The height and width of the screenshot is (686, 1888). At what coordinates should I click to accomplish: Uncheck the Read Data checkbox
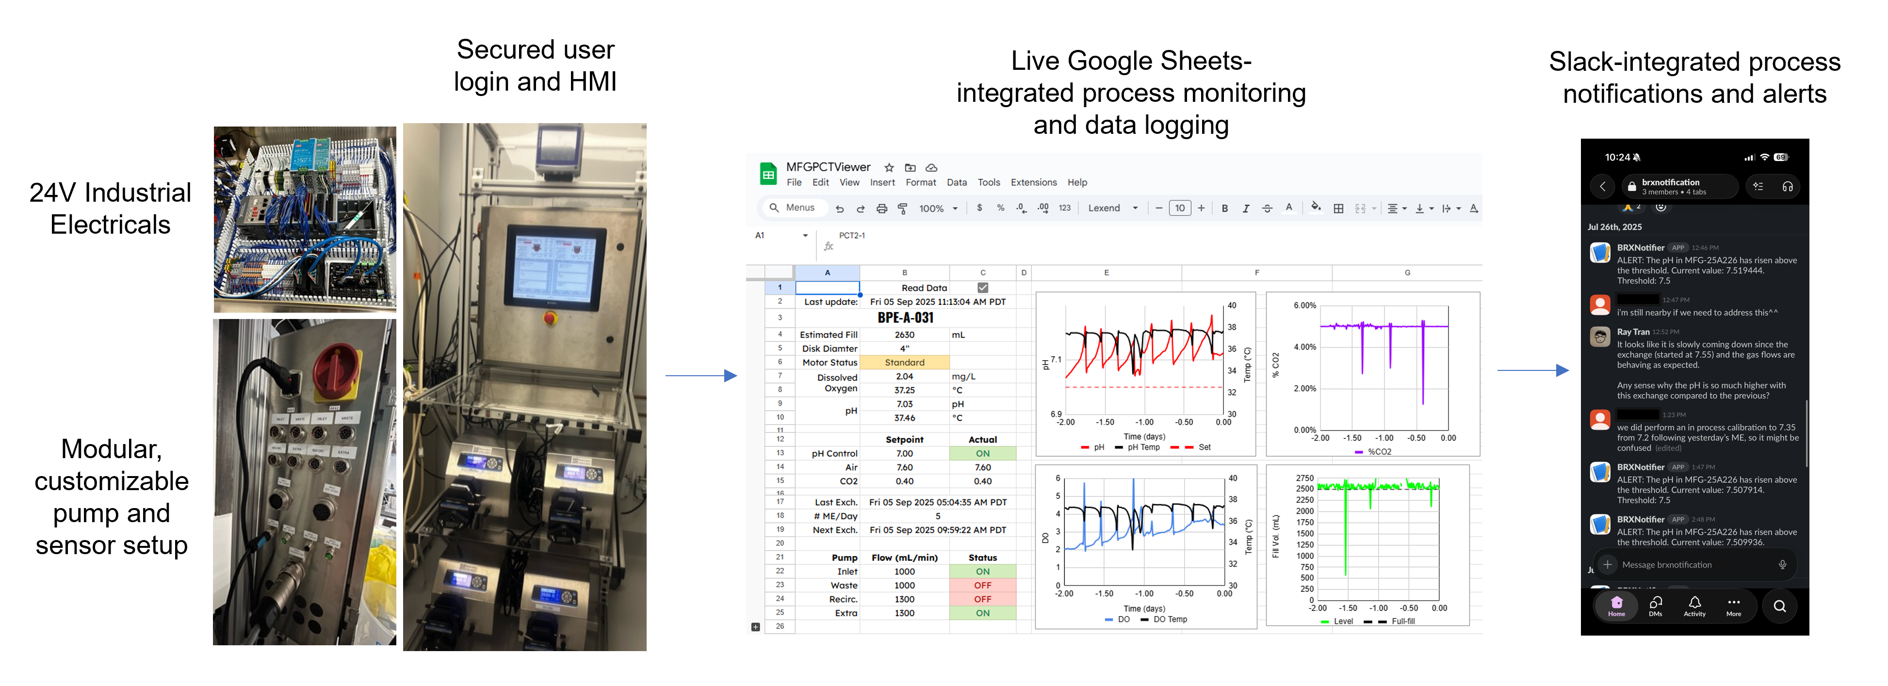point(983,287)
